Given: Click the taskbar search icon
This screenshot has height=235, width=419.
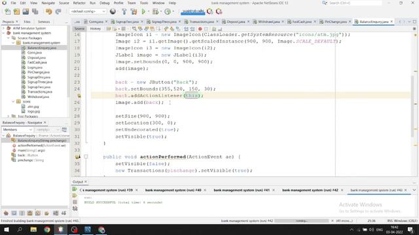Looking at the screenshot, I should 20,229.
